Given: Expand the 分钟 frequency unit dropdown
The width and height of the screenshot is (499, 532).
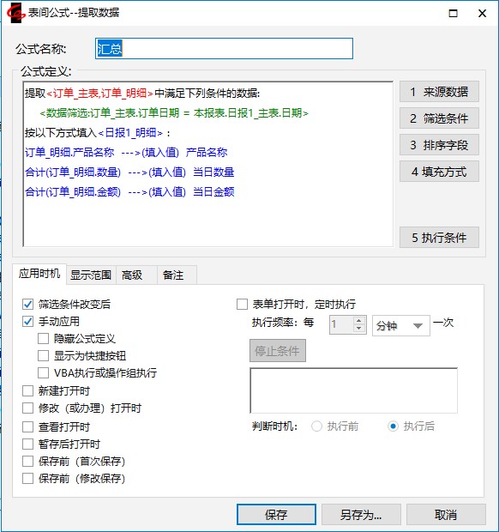Looking at the screenshot, I should (x=401, y=326).
